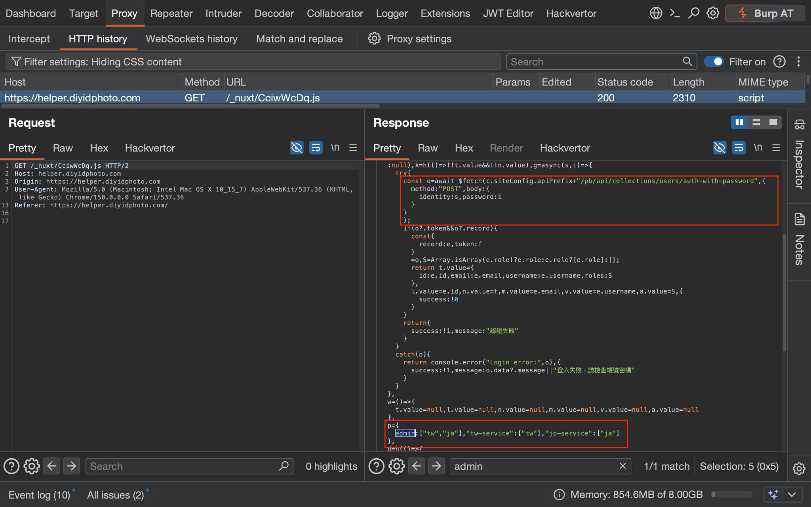Open Burp global settings gear icon
This screenshot has height=507, width=811.
(x=713, y=13)
